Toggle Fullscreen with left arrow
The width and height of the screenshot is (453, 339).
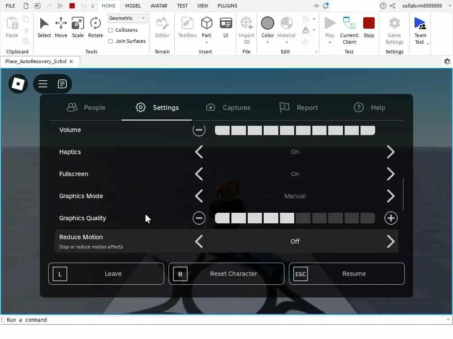click(199, 174)
